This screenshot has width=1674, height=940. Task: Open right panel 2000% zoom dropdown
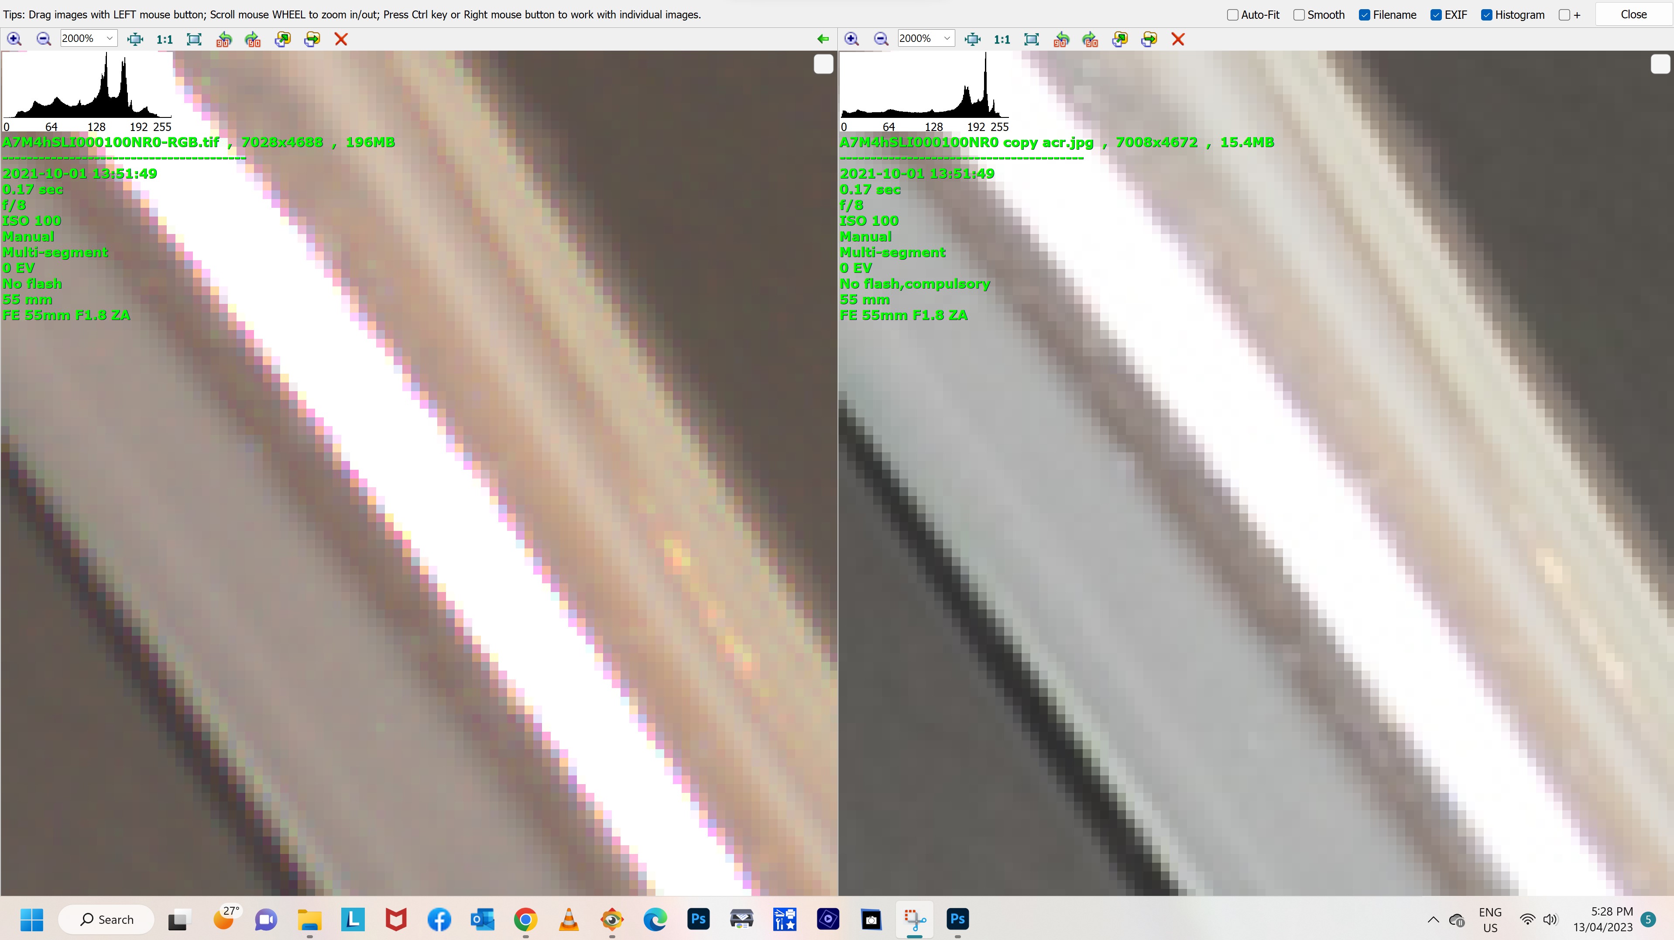[947, 38]
